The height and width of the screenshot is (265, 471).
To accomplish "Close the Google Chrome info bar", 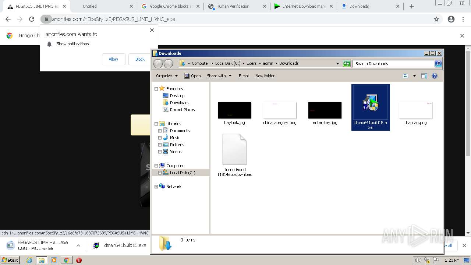I will pos(462,36).
